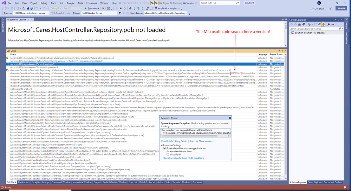Click the notifications bell in status bar
Screen dimensions: 351x191
coord(345,187)
